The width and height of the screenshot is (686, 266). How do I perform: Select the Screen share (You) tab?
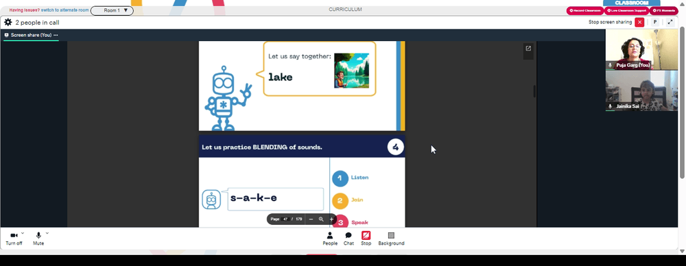(x=31, y=35)
